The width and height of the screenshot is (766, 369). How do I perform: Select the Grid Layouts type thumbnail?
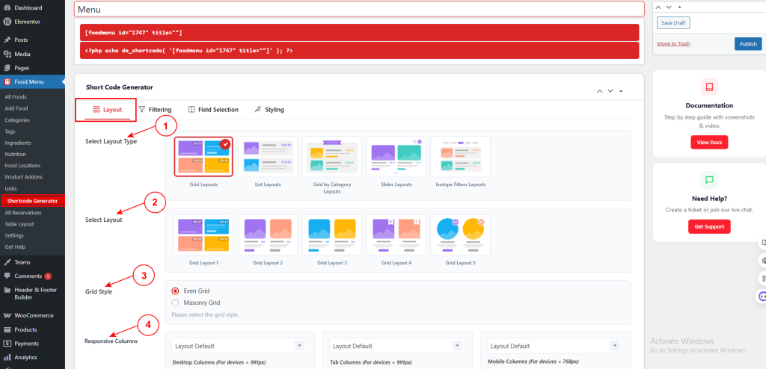[203, 157]
